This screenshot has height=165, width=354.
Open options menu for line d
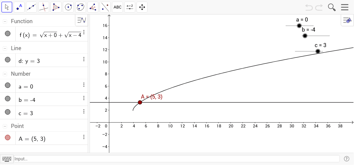point(84,59)
